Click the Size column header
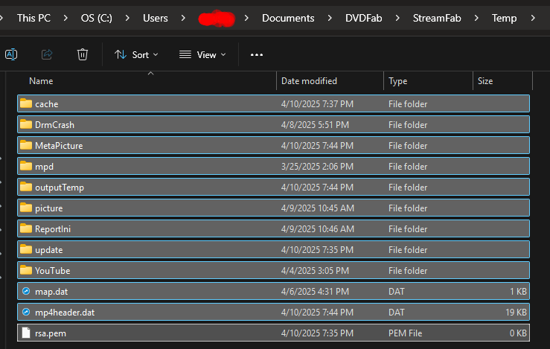Viewport: 550px width, 349px height. tap(485, 80)
